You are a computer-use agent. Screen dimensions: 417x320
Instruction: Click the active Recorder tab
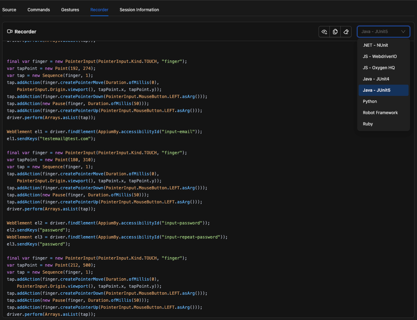(99, 9)
